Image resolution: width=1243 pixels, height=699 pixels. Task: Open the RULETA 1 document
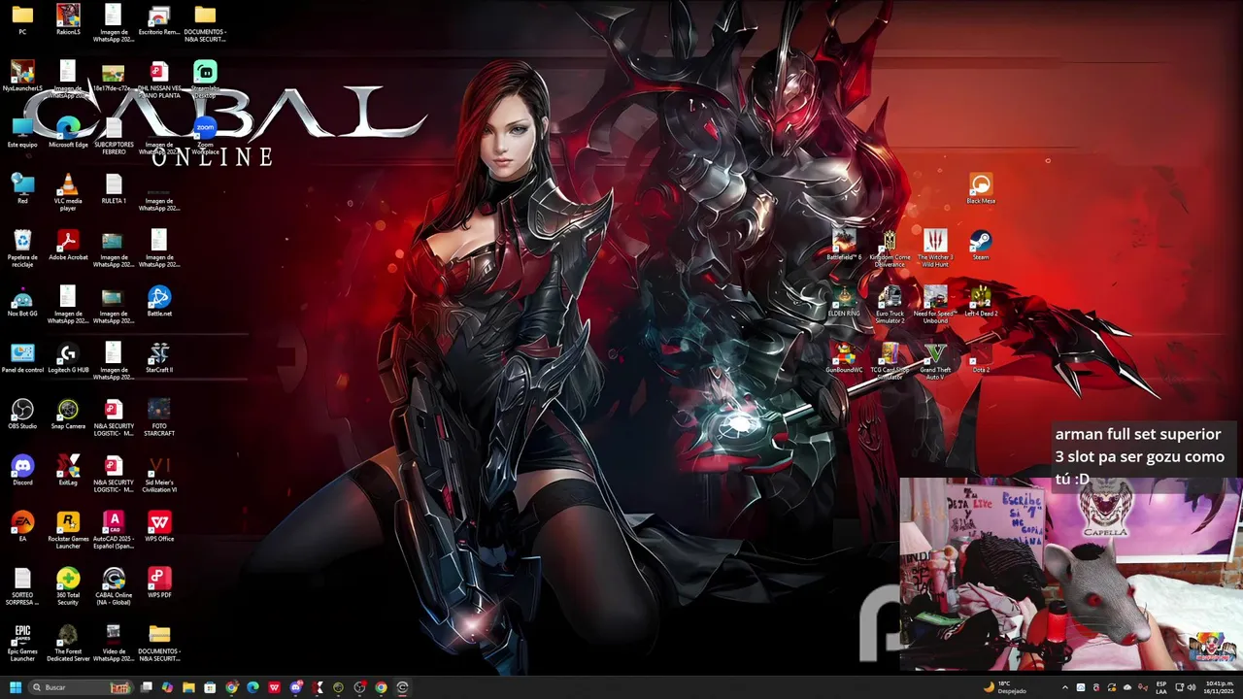tap(114, 188)
